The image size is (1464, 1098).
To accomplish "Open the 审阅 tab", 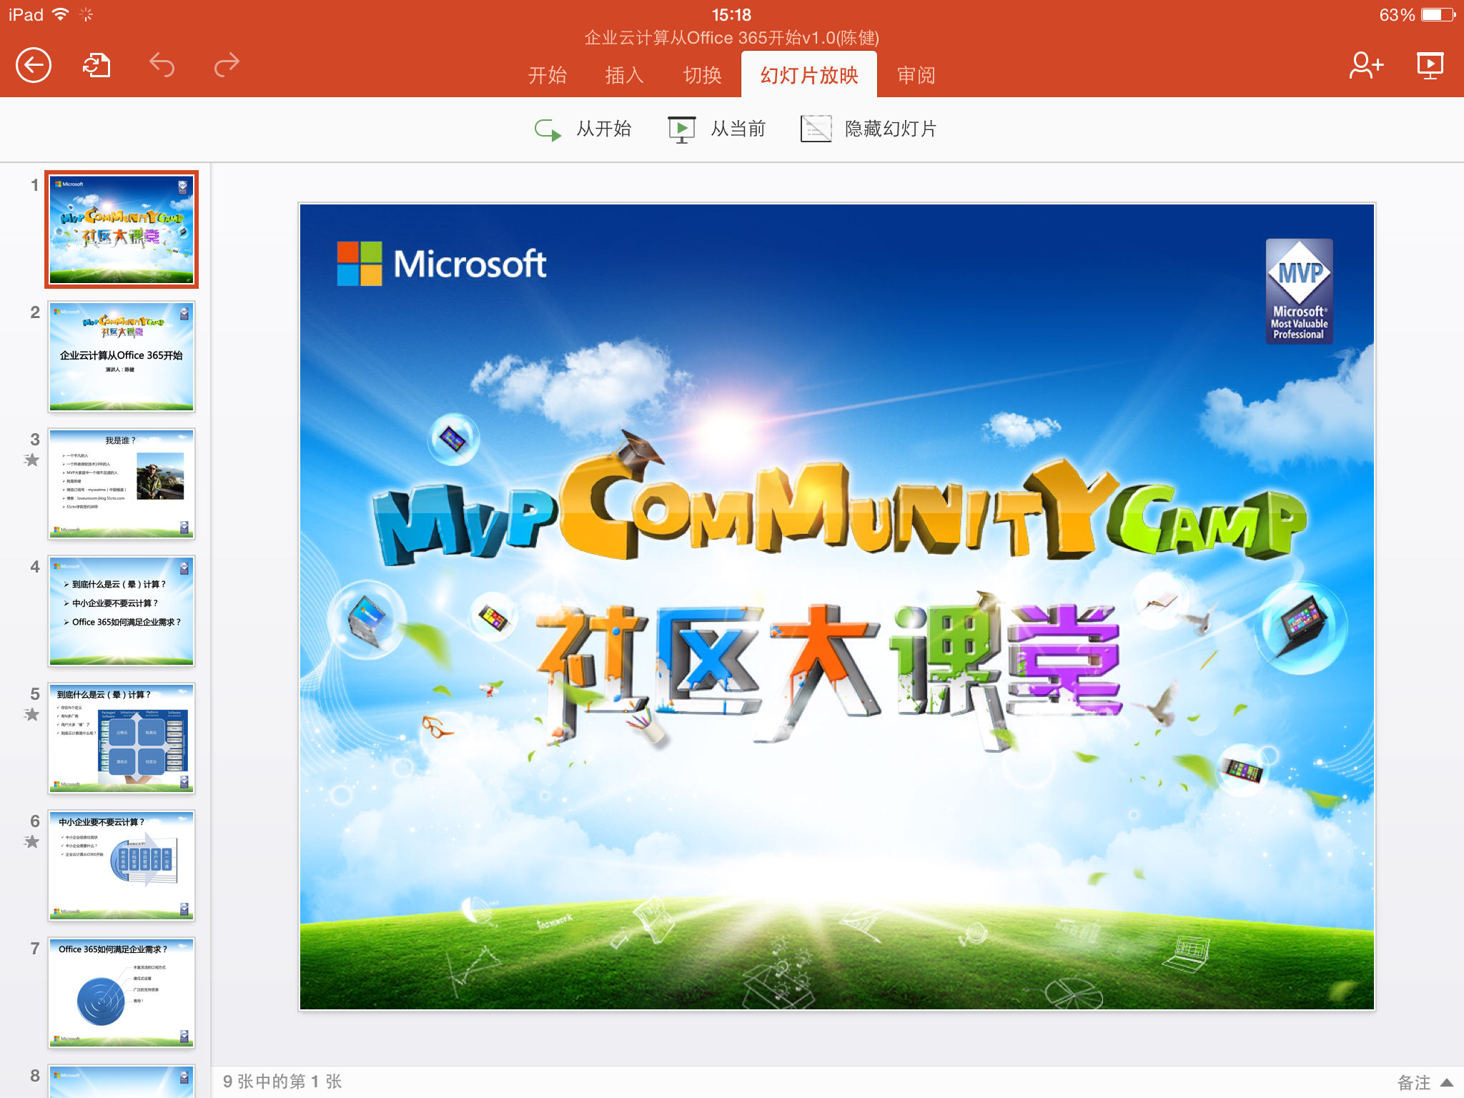I will point(916,75).
